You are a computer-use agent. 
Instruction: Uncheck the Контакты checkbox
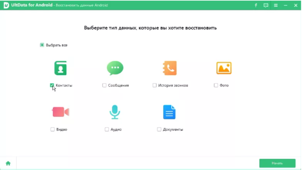[x=52, y=85]
